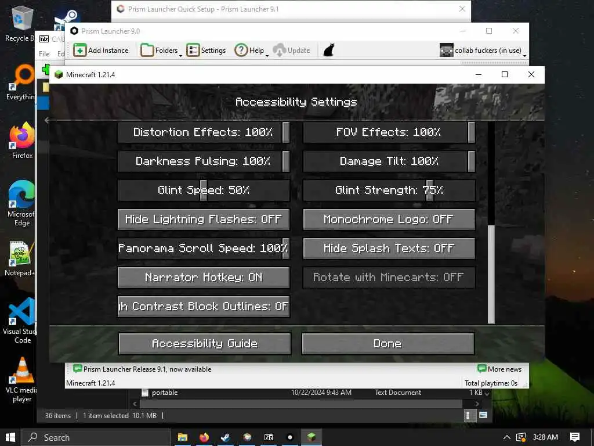This screenshot has width=594, height=446.
Task: Click the taskbar Search box
Action: pyautogui.click(x=96, y=437)
